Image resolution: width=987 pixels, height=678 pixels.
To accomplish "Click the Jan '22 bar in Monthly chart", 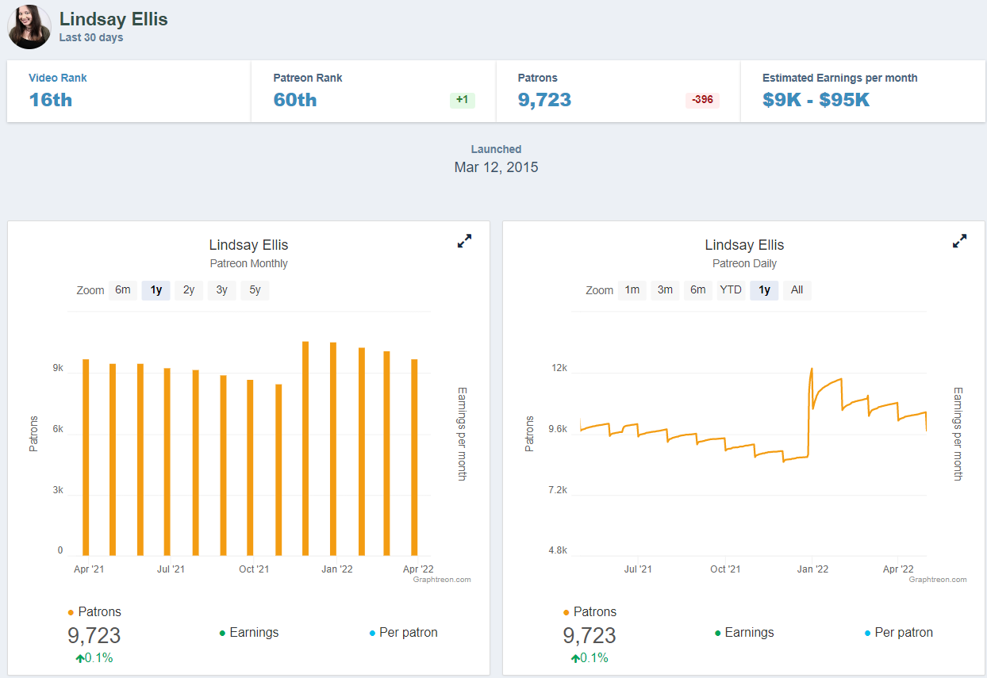I will (x=333, y=449).
